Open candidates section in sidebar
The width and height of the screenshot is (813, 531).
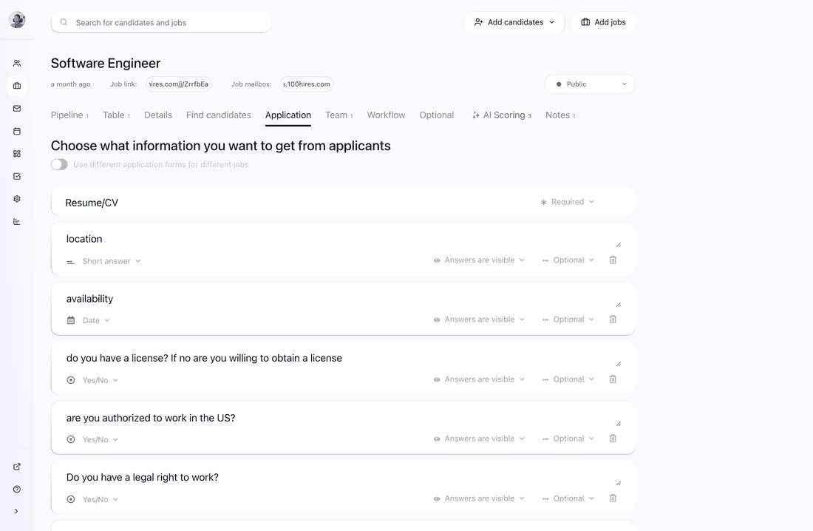[x=16, y=64]
